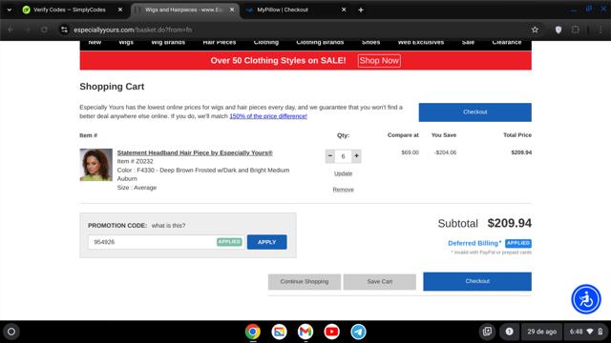Open the browser extensions puzzle icon
611x343 pixels.
(x=575, y=30)
